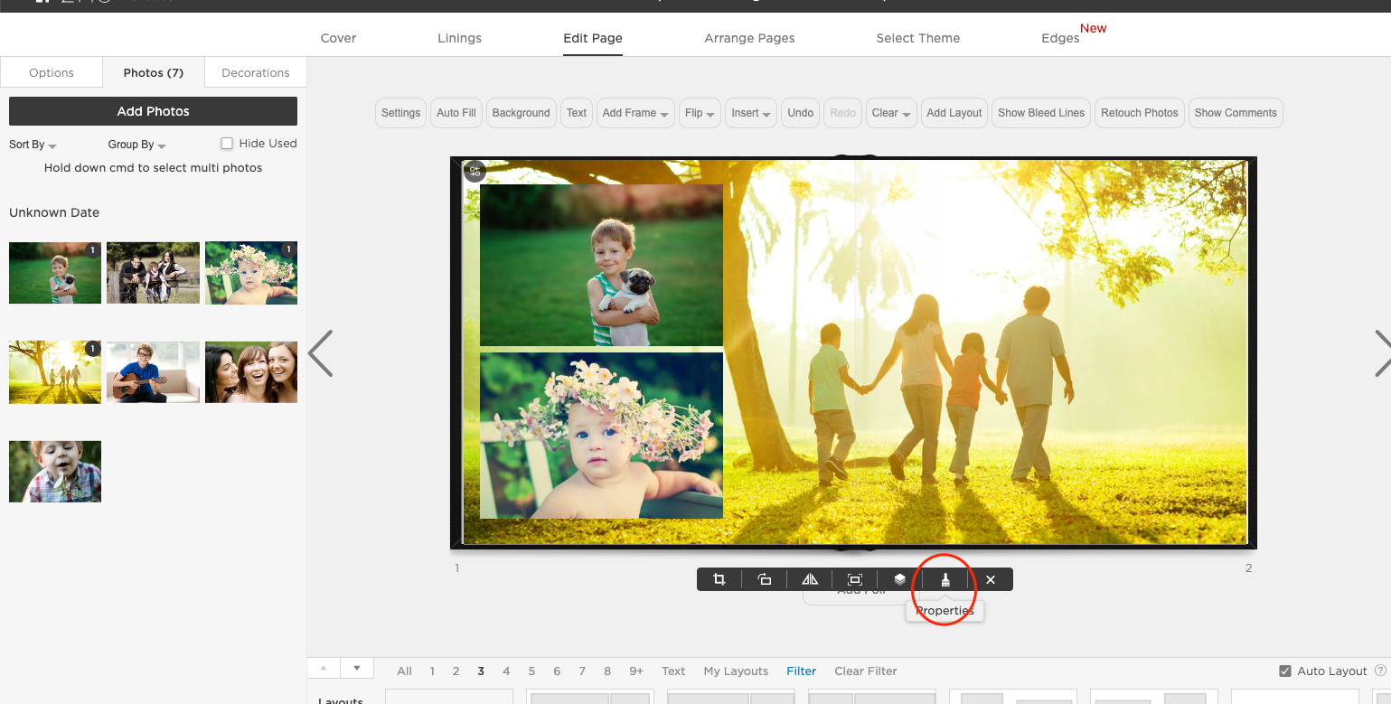Click the Add Photos button
1391x704 pixels.
click(x=153, y=111)
